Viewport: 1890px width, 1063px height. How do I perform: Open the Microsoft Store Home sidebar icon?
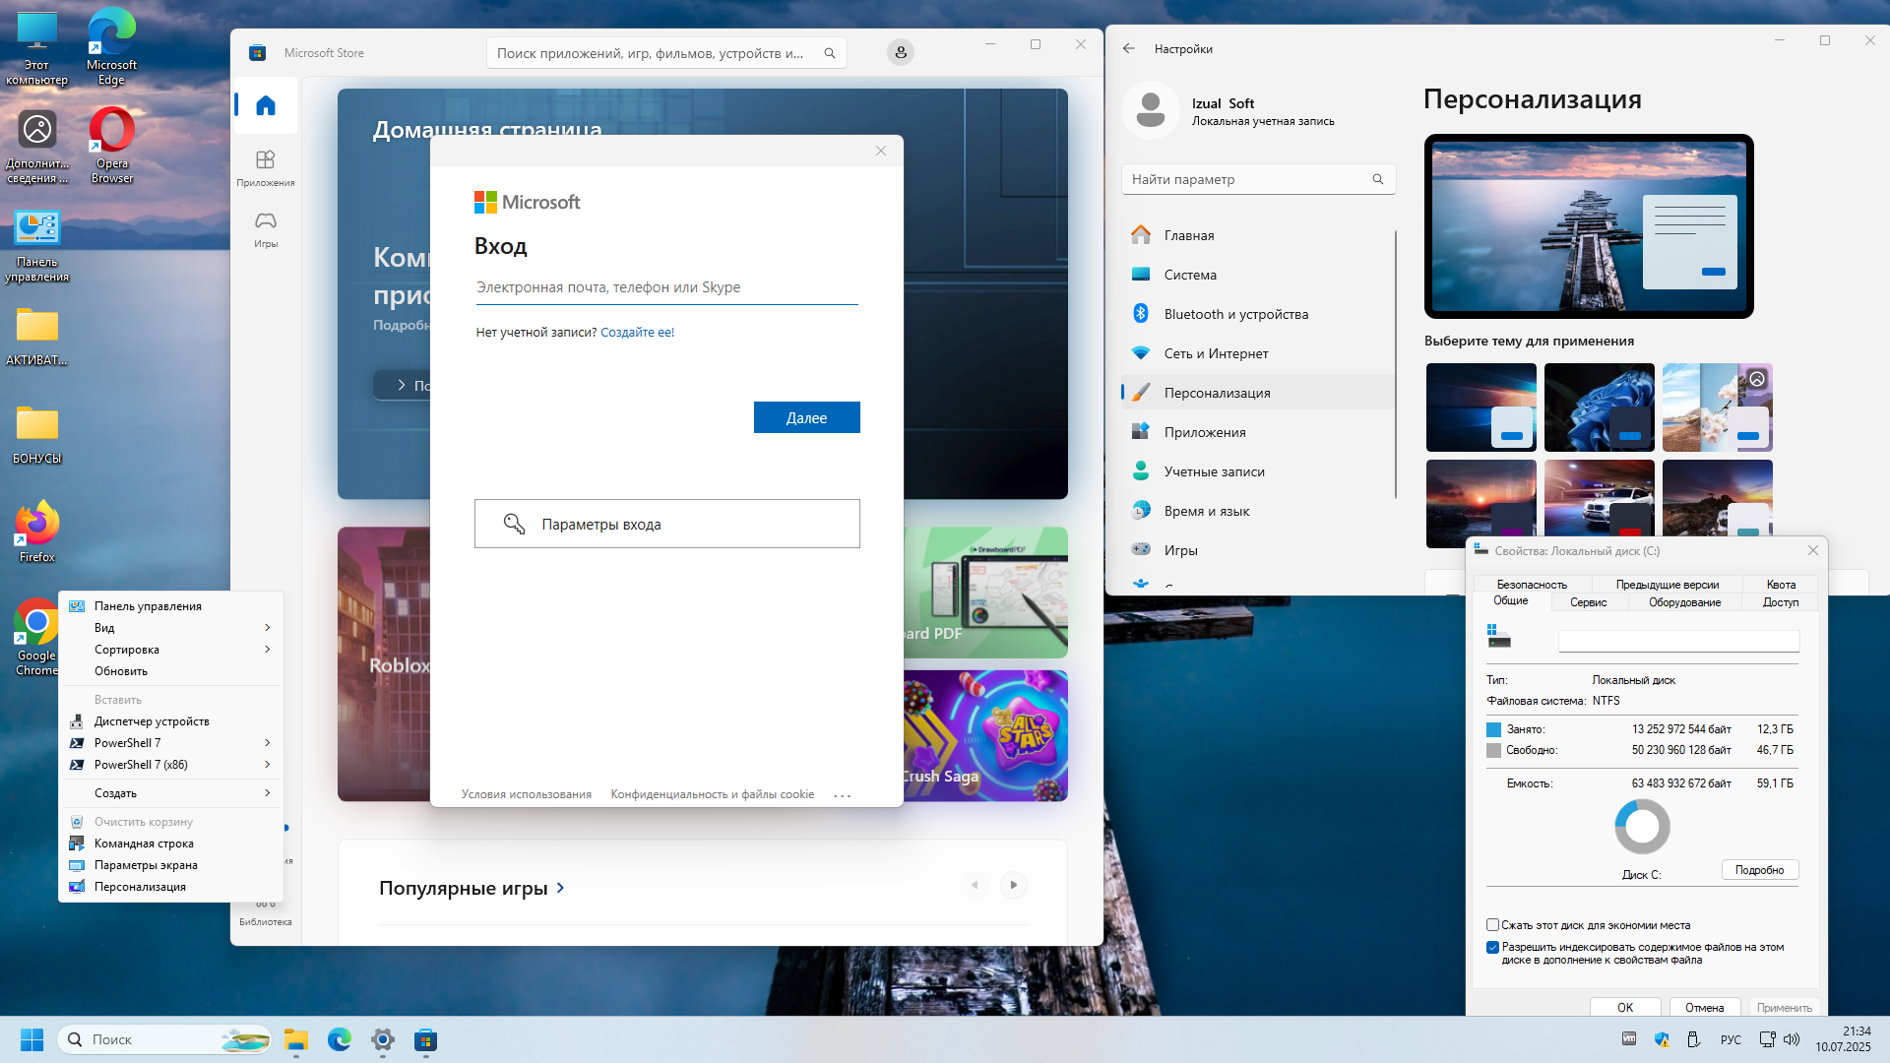[266, 105]
